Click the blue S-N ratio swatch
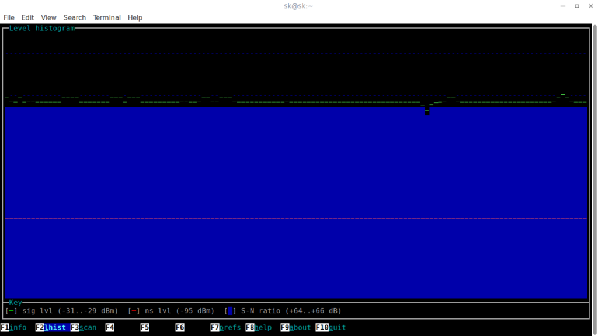Screen dimensions: 598x336 click(230, 311)
